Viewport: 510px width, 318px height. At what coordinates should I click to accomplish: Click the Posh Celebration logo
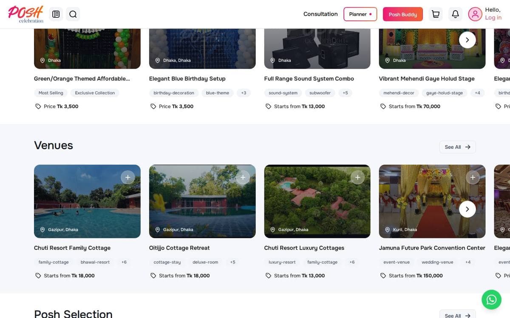(26, 14)
